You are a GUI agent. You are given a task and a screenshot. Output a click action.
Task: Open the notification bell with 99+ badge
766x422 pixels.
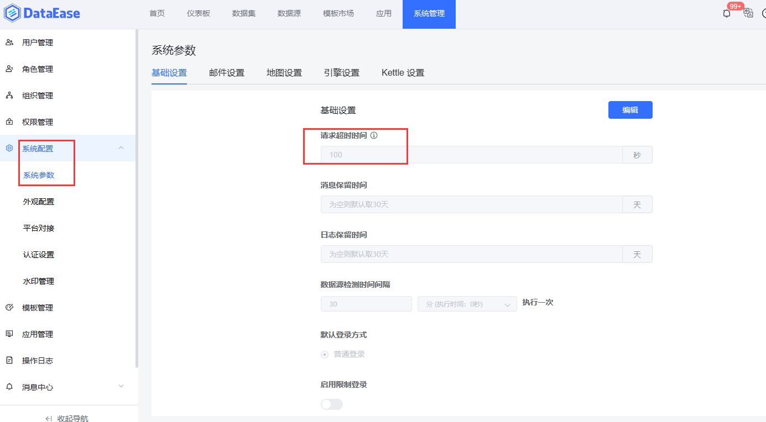pos(726,12)
